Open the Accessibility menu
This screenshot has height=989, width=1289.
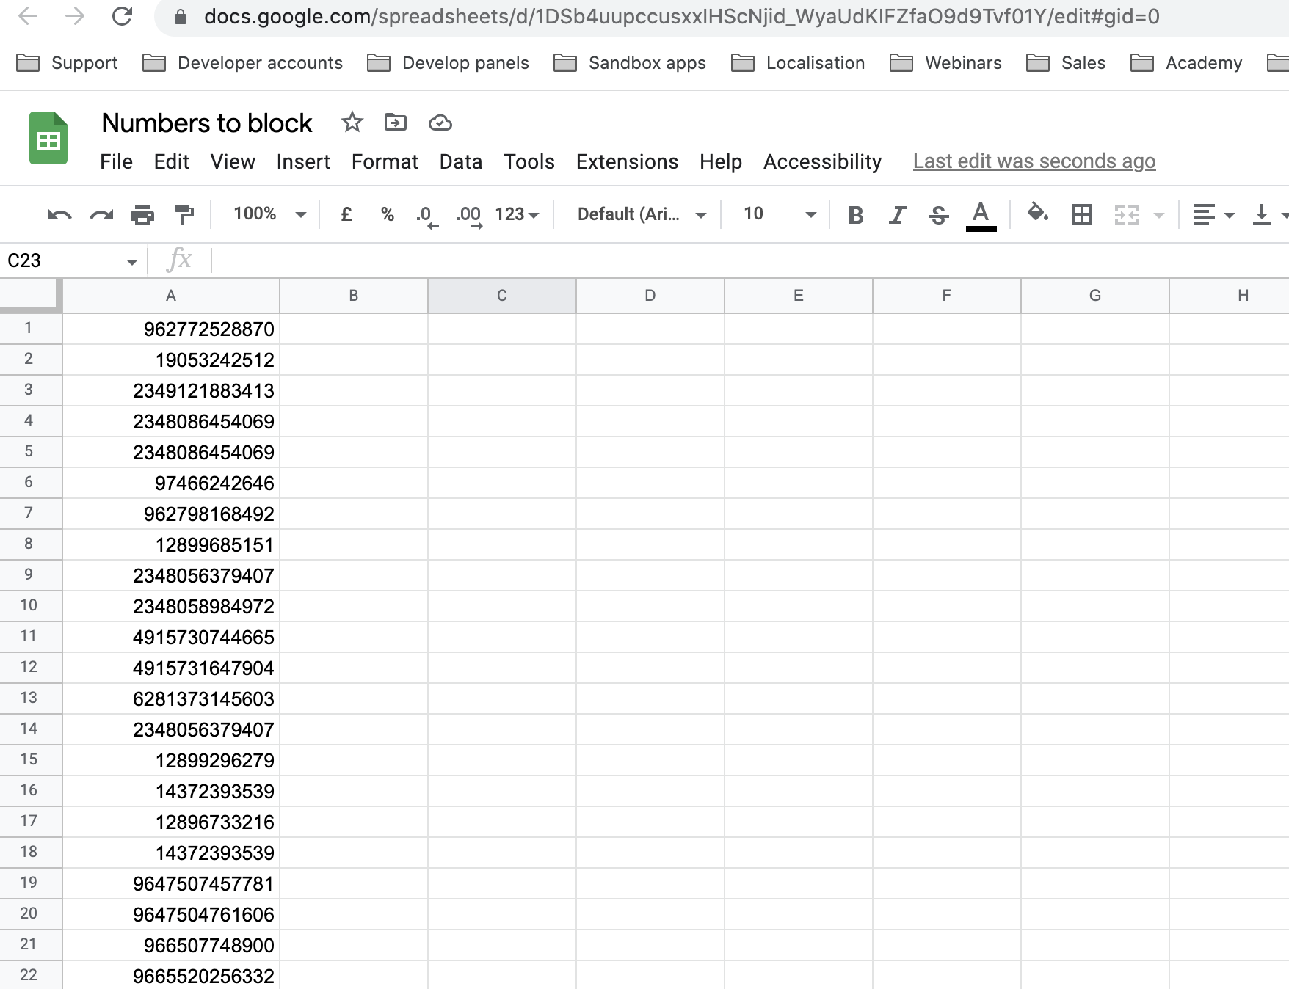(x=822, y=161)
